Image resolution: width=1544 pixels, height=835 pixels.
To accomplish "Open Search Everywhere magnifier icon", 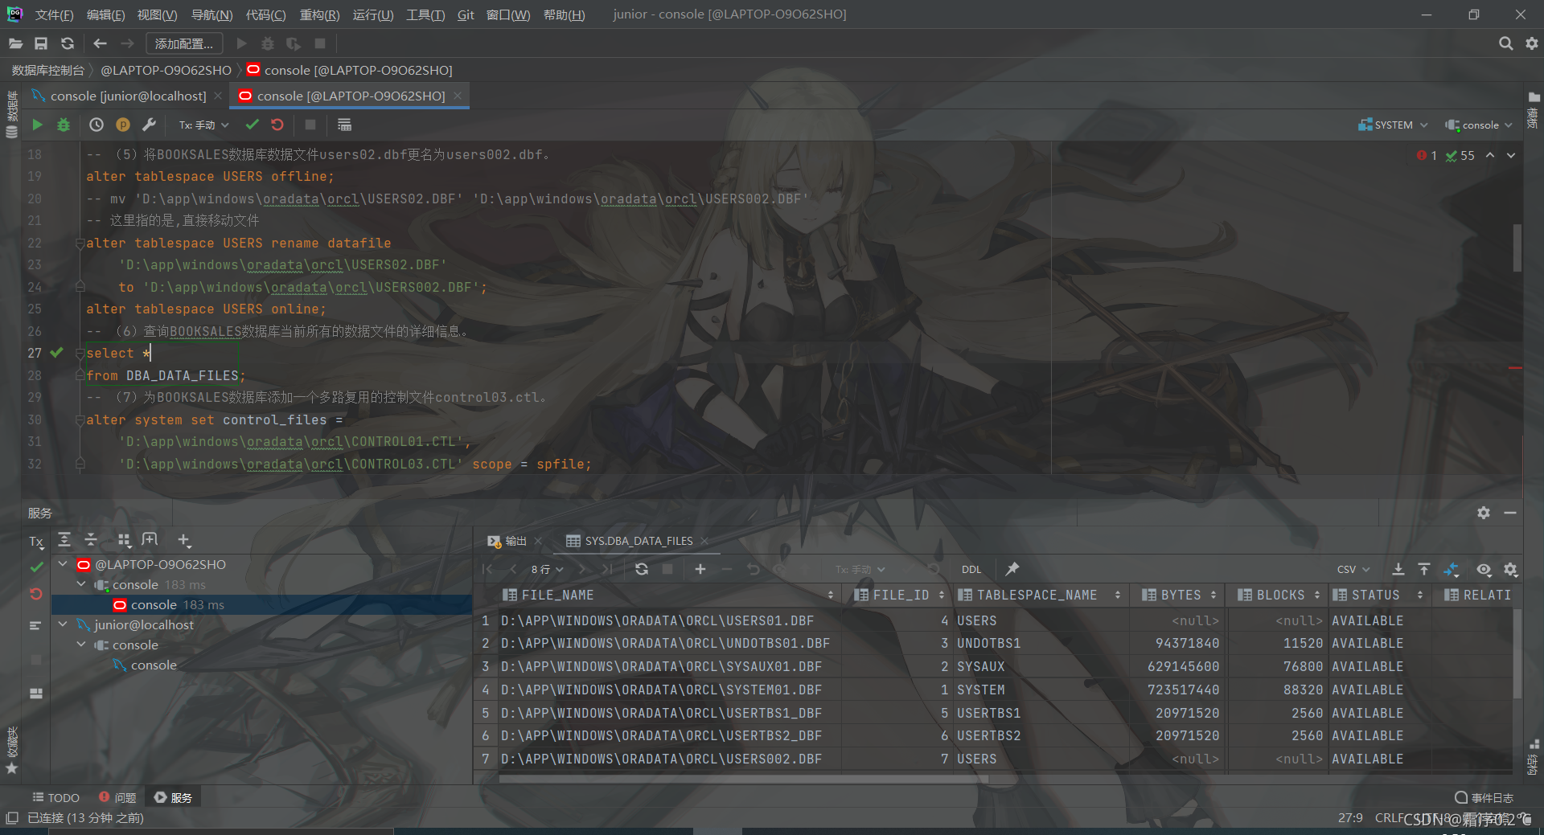I will point(1505,43).
